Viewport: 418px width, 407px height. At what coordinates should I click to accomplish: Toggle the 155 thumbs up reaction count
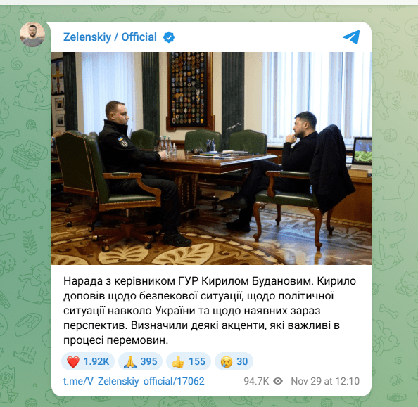[x=189, y=361]
